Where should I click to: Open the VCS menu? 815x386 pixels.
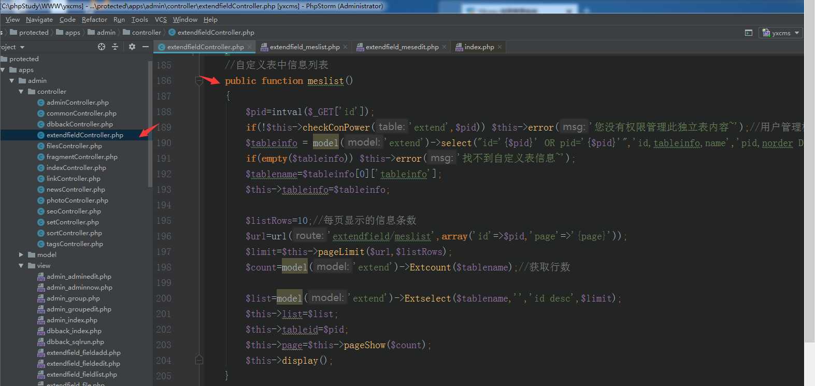pos(161,20)
